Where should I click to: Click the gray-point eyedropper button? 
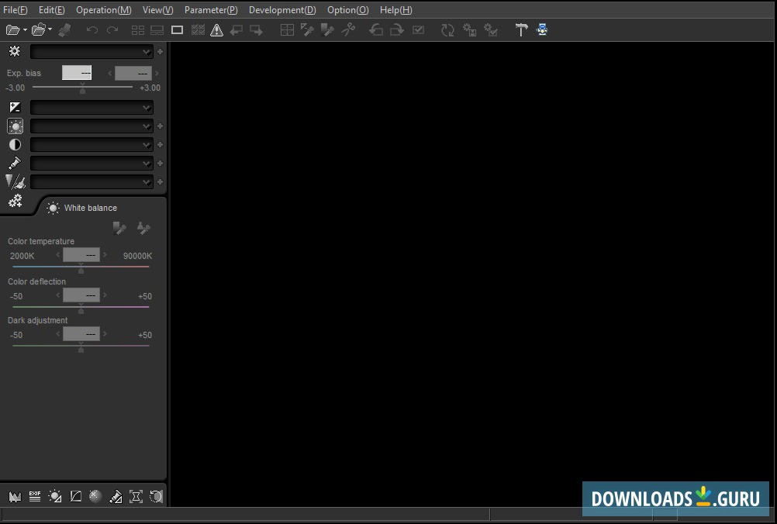(120, 229)
